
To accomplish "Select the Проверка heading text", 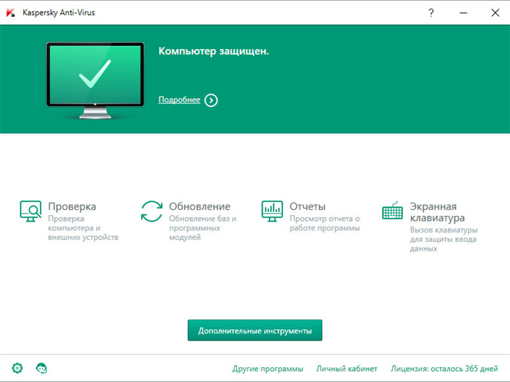I will [x=72, y=206].
